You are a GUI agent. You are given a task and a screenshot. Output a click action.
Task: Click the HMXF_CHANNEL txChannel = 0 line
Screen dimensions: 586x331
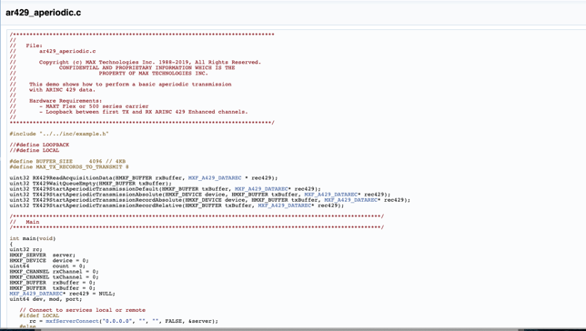tap(54, 276)
